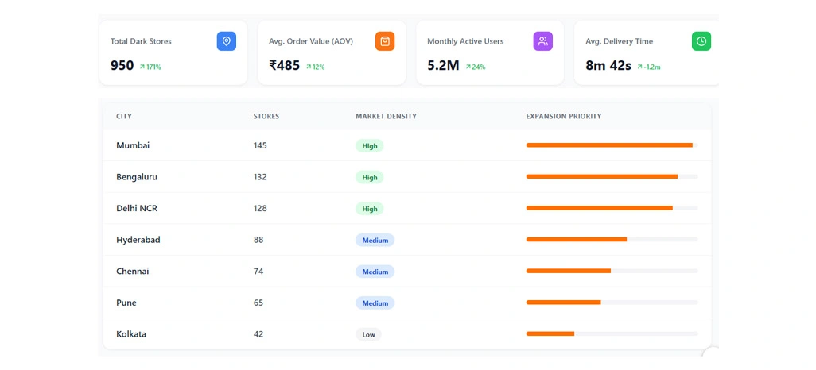Image resolution: width=816 pixels, height=370 pixels.
Task: Sort by the Stores column header
Action: [266, 117]
